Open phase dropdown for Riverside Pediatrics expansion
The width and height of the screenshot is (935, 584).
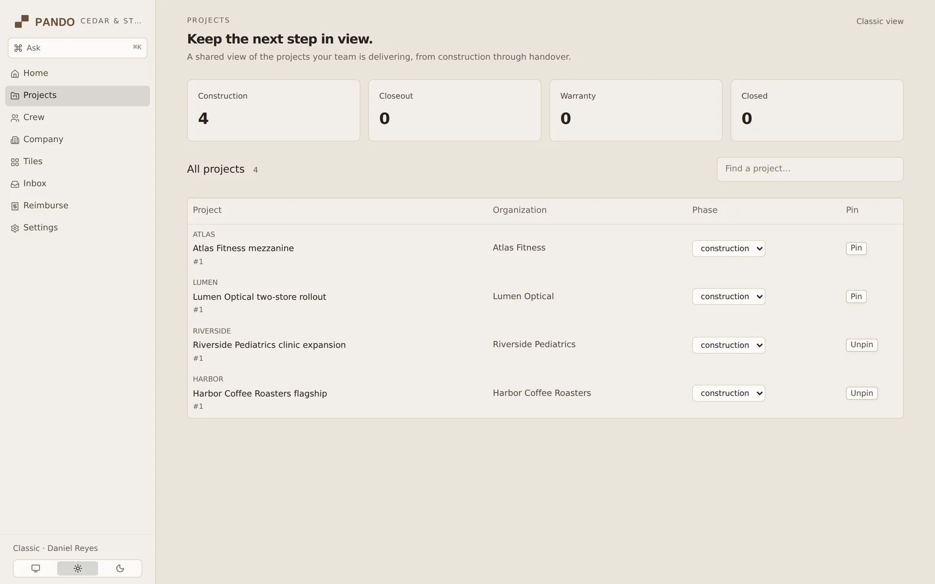[x=729, y=345]
